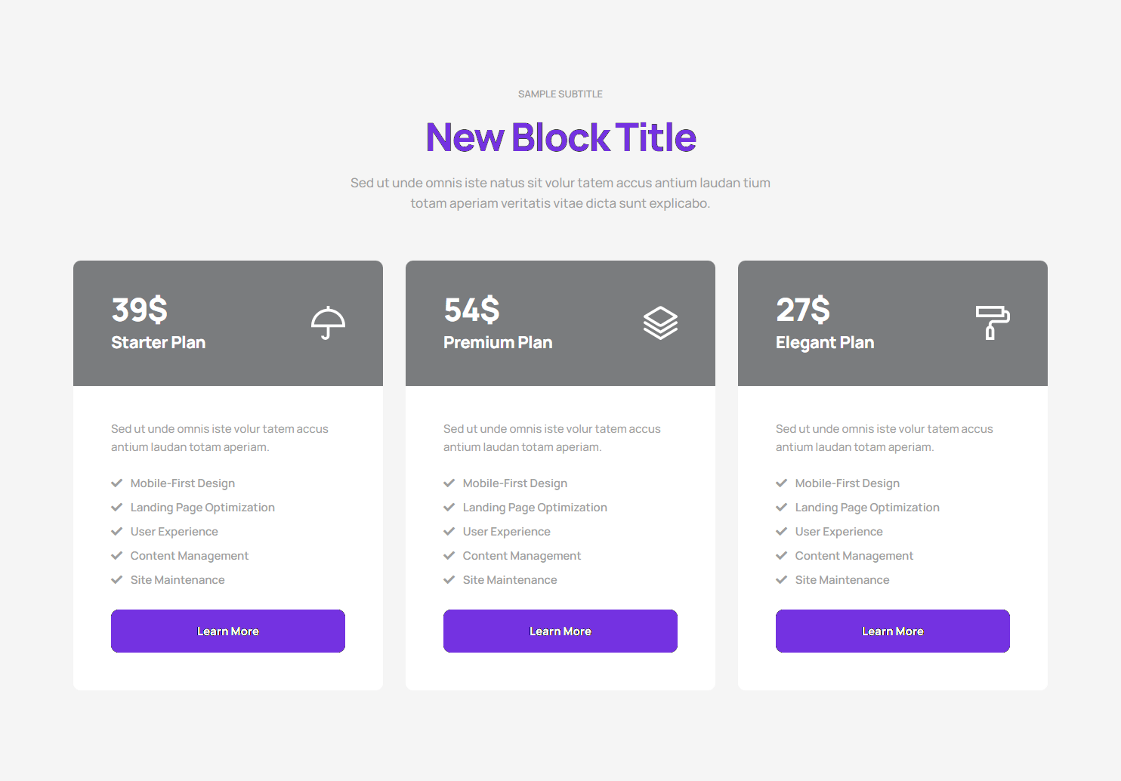
Task: Click the 39$ price label
Action: tap(140, 310)
